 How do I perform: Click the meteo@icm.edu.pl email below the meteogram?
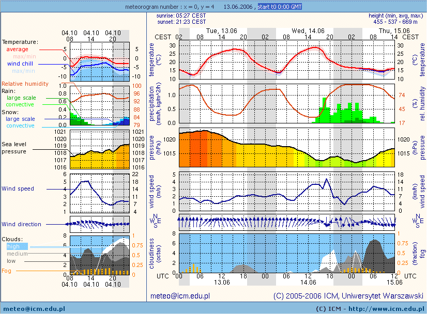coord(179,296)
